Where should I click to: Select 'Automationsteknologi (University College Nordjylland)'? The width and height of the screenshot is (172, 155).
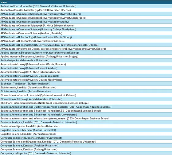tap(86, 80)
